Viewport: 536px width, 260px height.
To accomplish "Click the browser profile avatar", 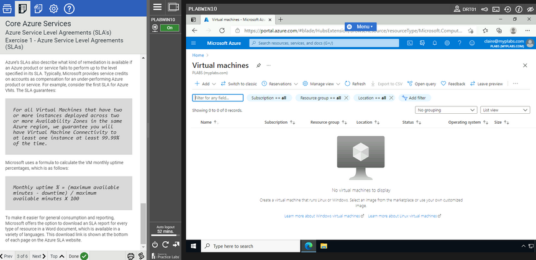I will (513, 30).
